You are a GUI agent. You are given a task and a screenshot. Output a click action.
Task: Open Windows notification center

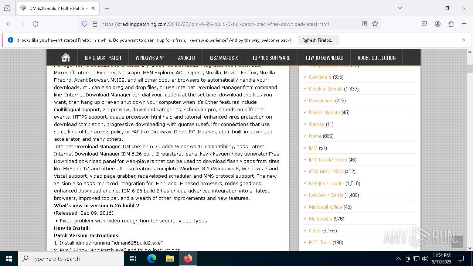tap(461, 259)
